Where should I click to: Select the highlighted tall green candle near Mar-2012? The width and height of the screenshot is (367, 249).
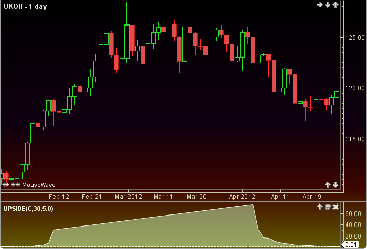[127, 41]
